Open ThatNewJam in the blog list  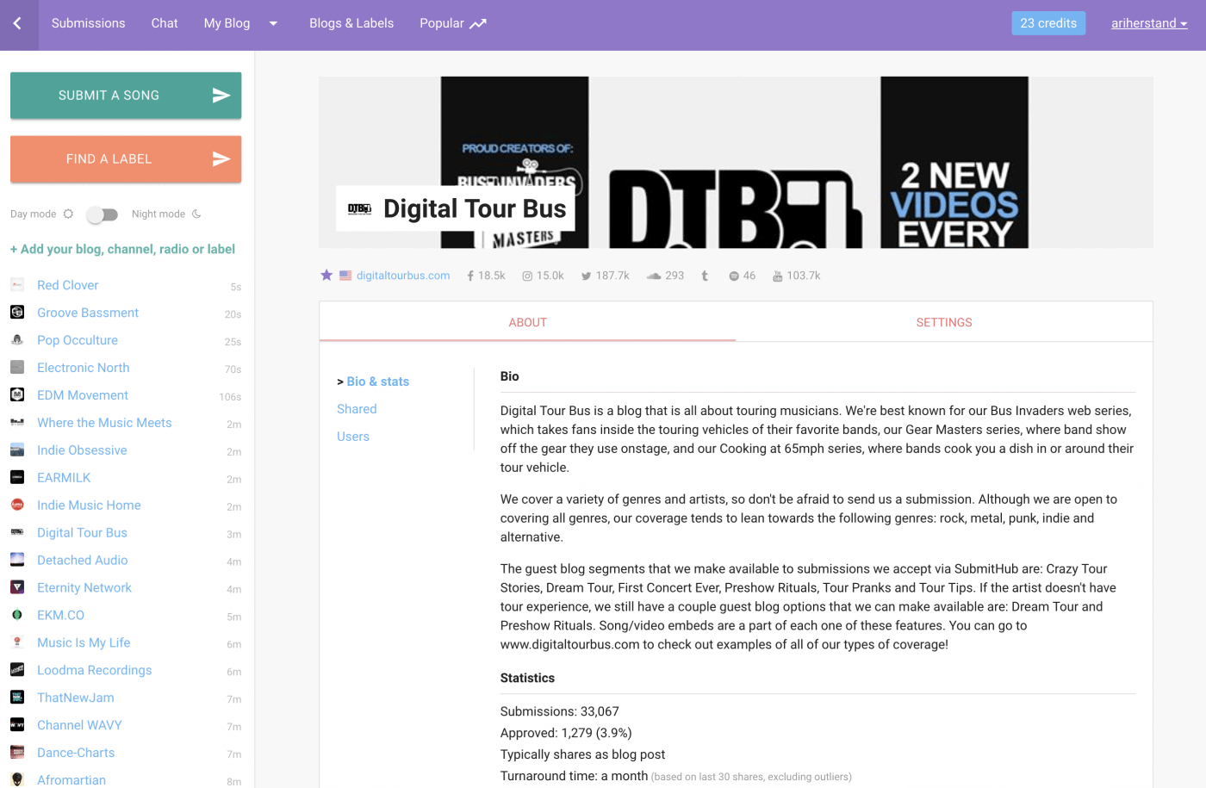tap(76, 698)
